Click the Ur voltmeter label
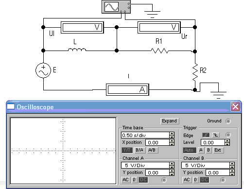Image resolution: width=244 pixels, height=189 pixels. pos(184,36)
